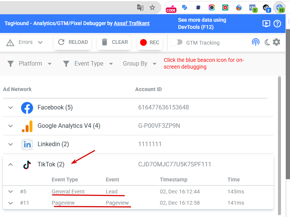The image size is (290, 217).
Task: Open the Group By dropdown
Action: point(140,64)
